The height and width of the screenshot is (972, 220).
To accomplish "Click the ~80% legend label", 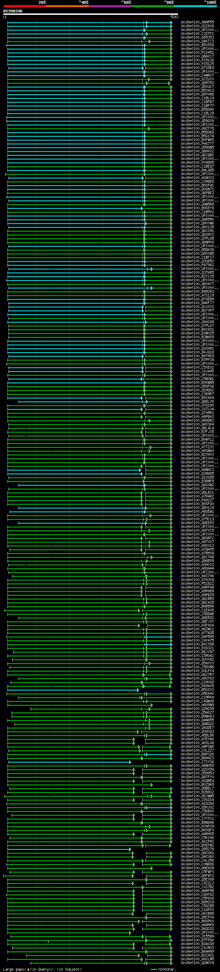I will click(x=169, y=2).
